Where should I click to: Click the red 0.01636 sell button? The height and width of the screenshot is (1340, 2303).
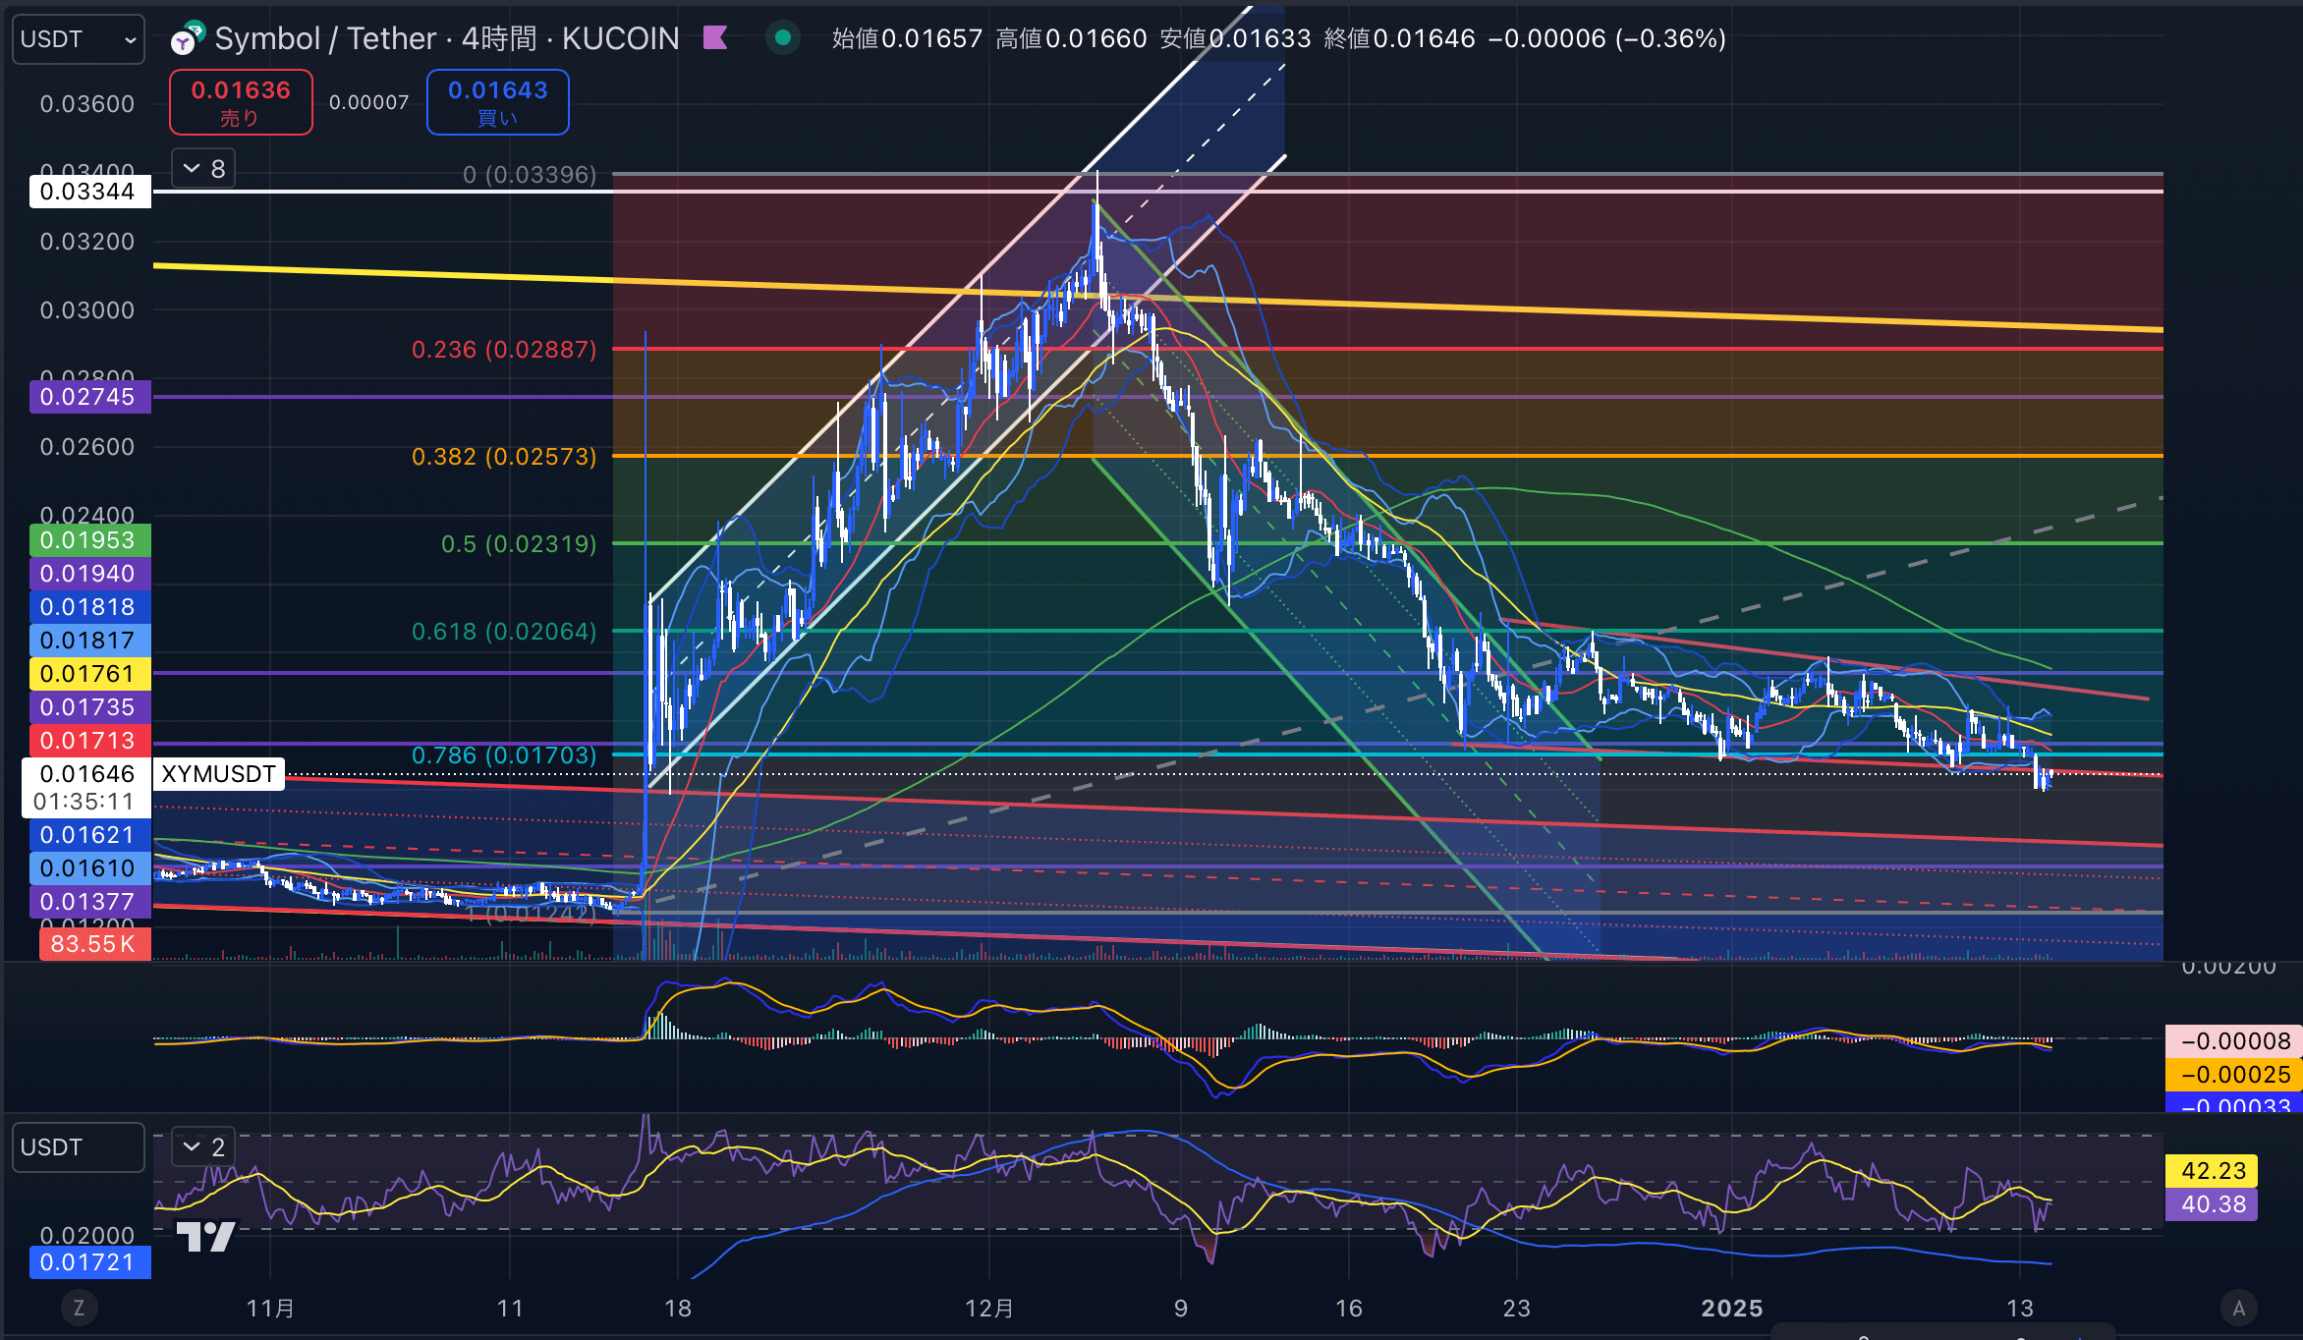(241, 102)
